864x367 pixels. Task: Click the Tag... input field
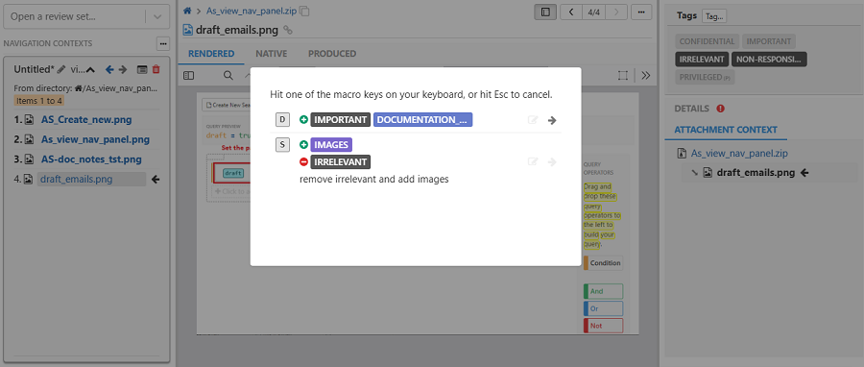pos(714,16)
